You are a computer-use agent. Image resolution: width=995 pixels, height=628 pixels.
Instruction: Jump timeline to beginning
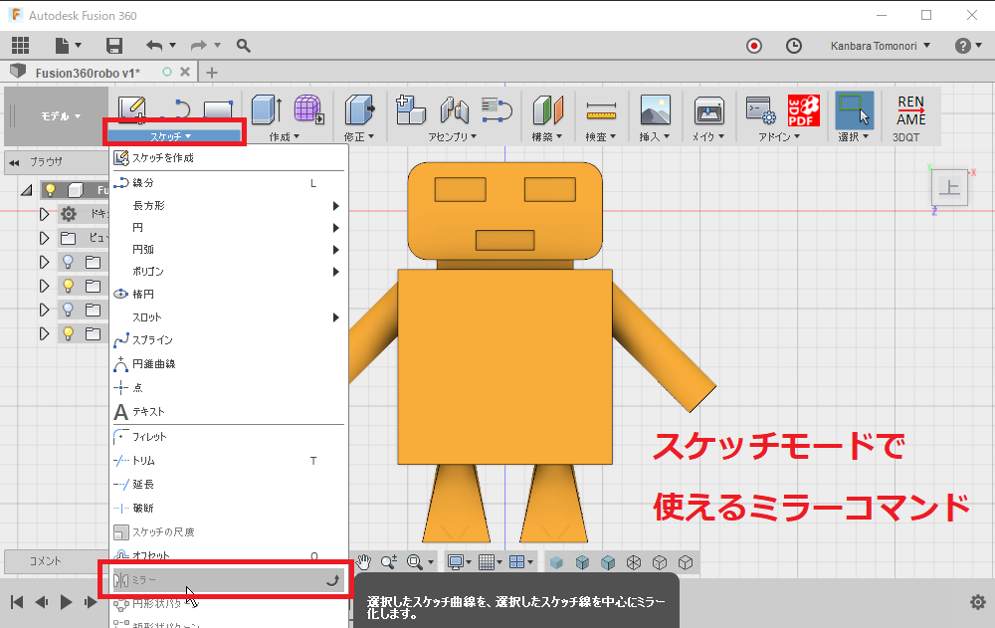coord(17,602)
